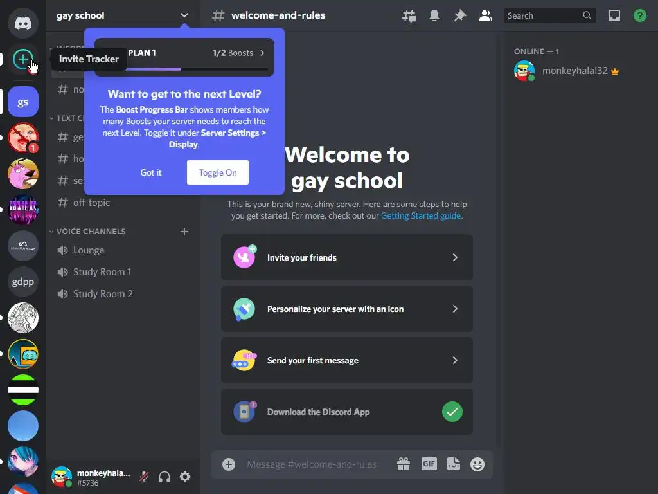The width and height of the screenshot is (658, 494).
Task: Click Message #welcome-and-rules input
Action: (312, 464)
